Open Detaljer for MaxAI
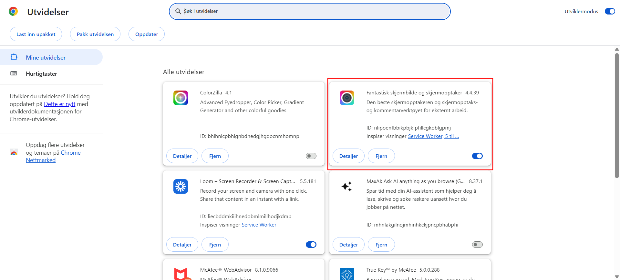 tap(348, 245)
